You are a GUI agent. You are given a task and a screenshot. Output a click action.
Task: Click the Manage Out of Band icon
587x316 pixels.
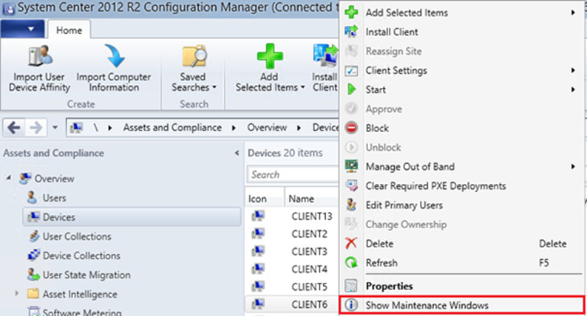pyautogui.click(x=351, y=166)
